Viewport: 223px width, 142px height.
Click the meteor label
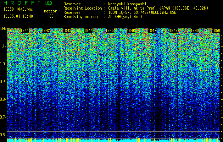[x=50, y=11]
